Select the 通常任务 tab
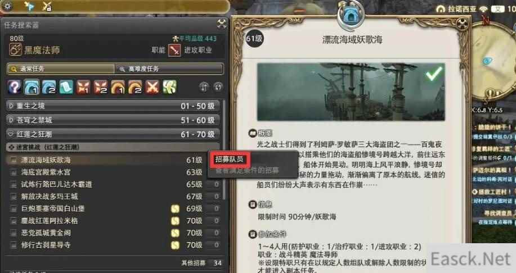This screenshot has width=516, height=273. coord(61,69)
